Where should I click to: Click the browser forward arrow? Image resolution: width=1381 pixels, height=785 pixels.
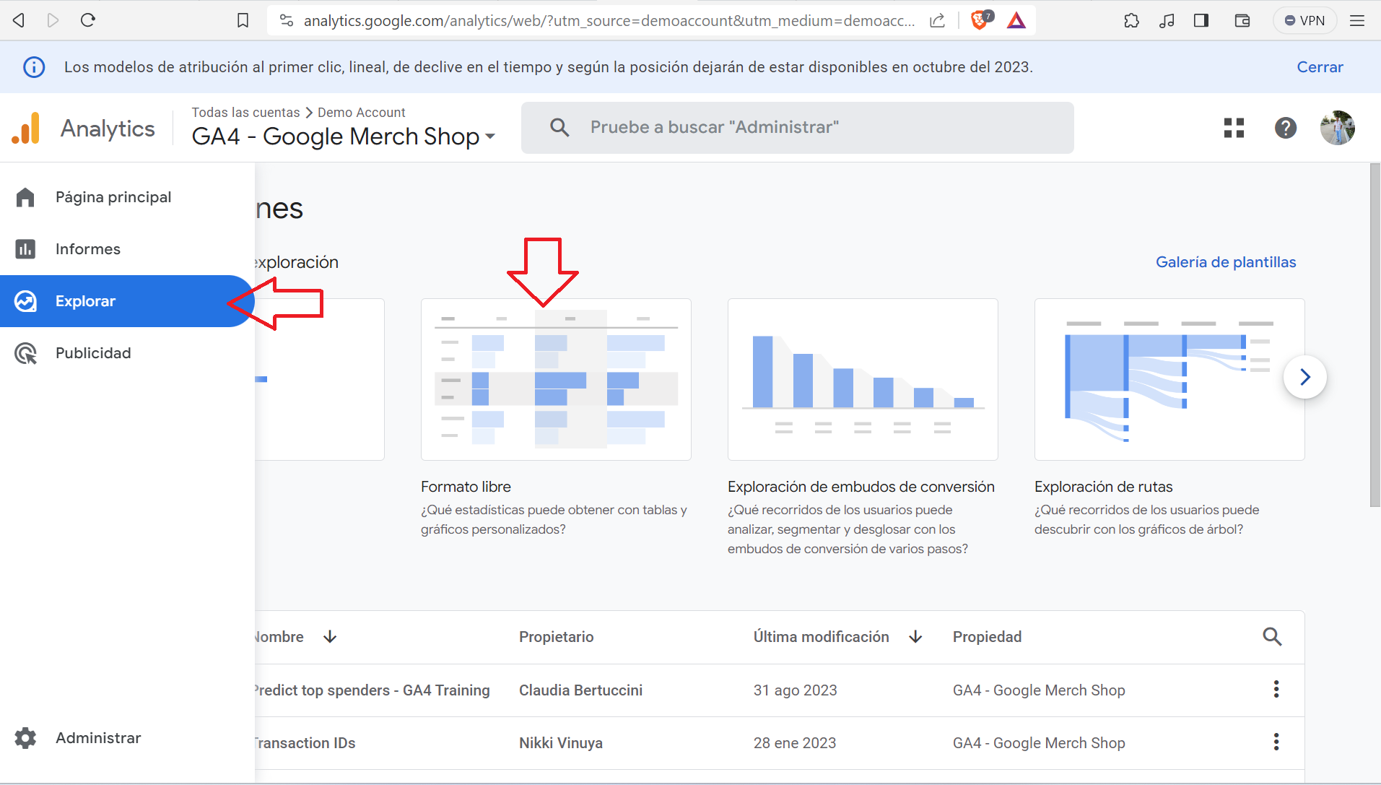click(x=53, y=20)
